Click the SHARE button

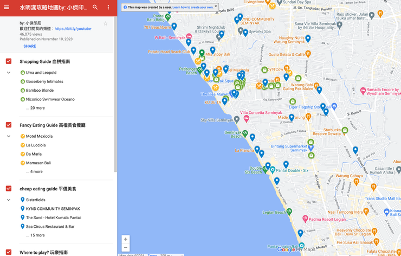coord(29,47)
